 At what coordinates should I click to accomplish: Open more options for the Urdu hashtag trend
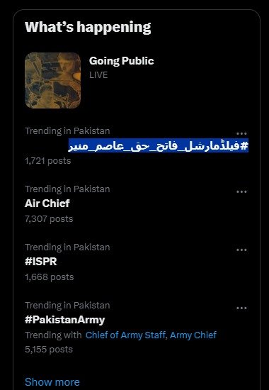(x=241, y=134)
